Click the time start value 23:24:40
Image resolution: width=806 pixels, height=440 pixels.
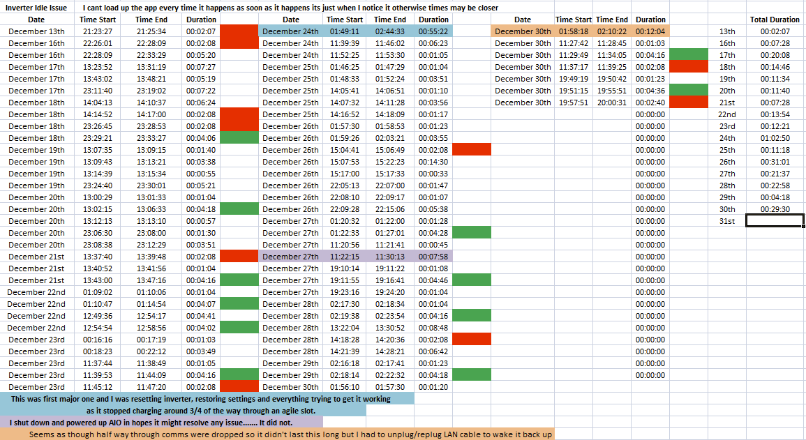point(98,185)
